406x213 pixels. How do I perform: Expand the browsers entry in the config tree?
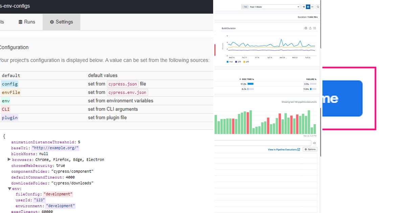9,160
